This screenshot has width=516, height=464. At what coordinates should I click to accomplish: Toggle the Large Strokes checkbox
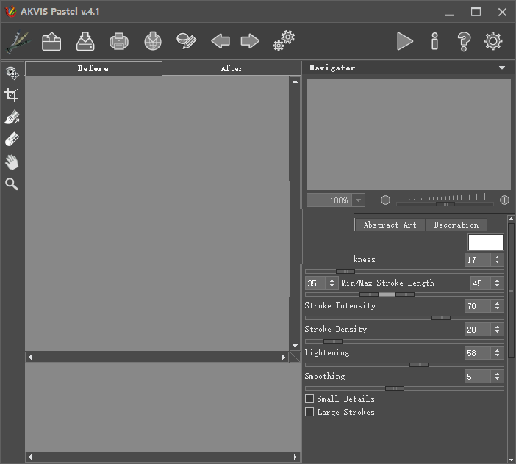[309, 412]
